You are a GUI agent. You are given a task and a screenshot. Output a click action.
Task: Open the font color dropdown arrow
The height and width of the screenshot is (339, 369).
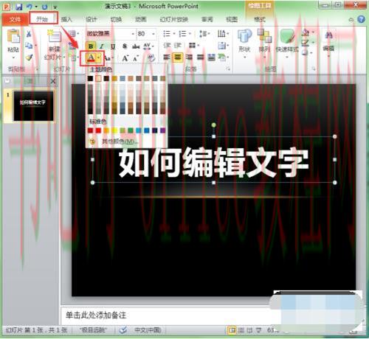pos(99,58)
